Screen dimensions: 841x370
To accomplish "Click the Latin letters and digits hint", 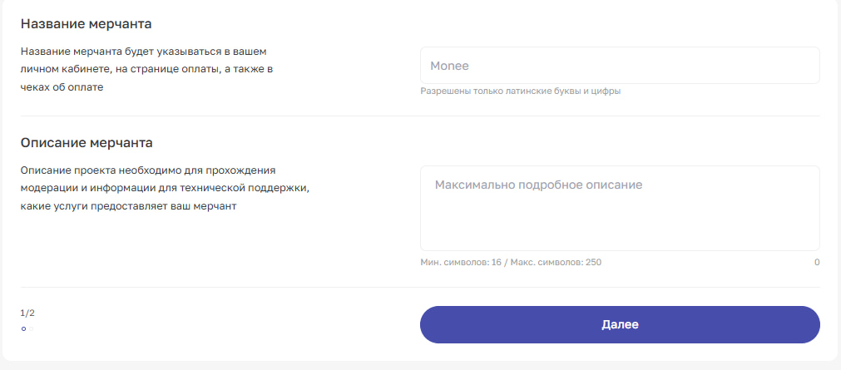I will pyautogui.click(x=521, y=91).
